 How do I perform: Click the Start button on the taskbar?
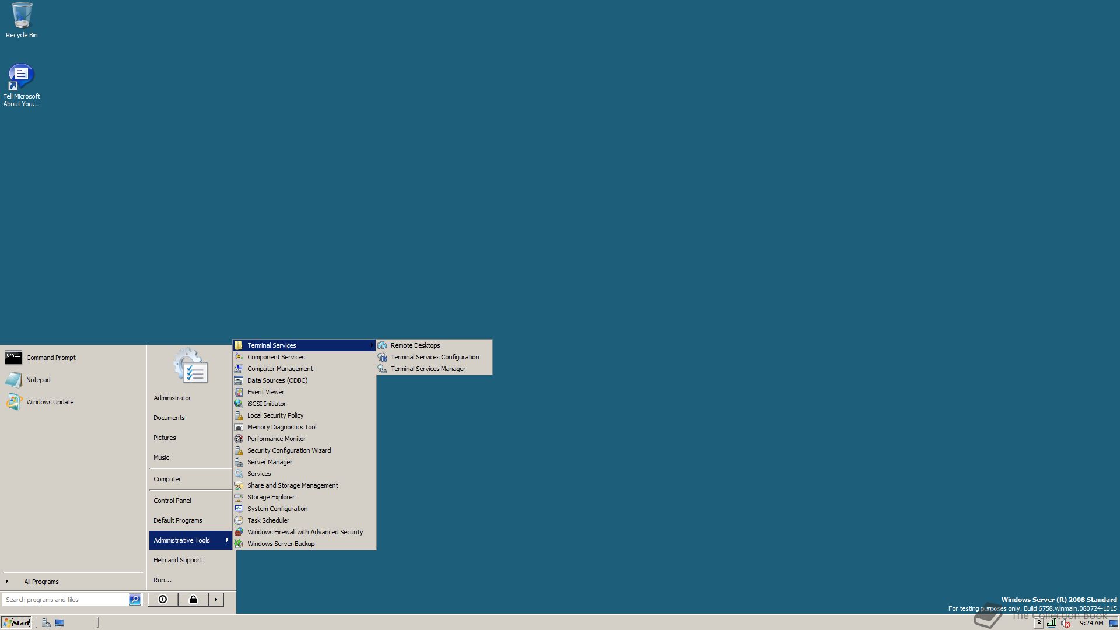(x=16, y=623)
